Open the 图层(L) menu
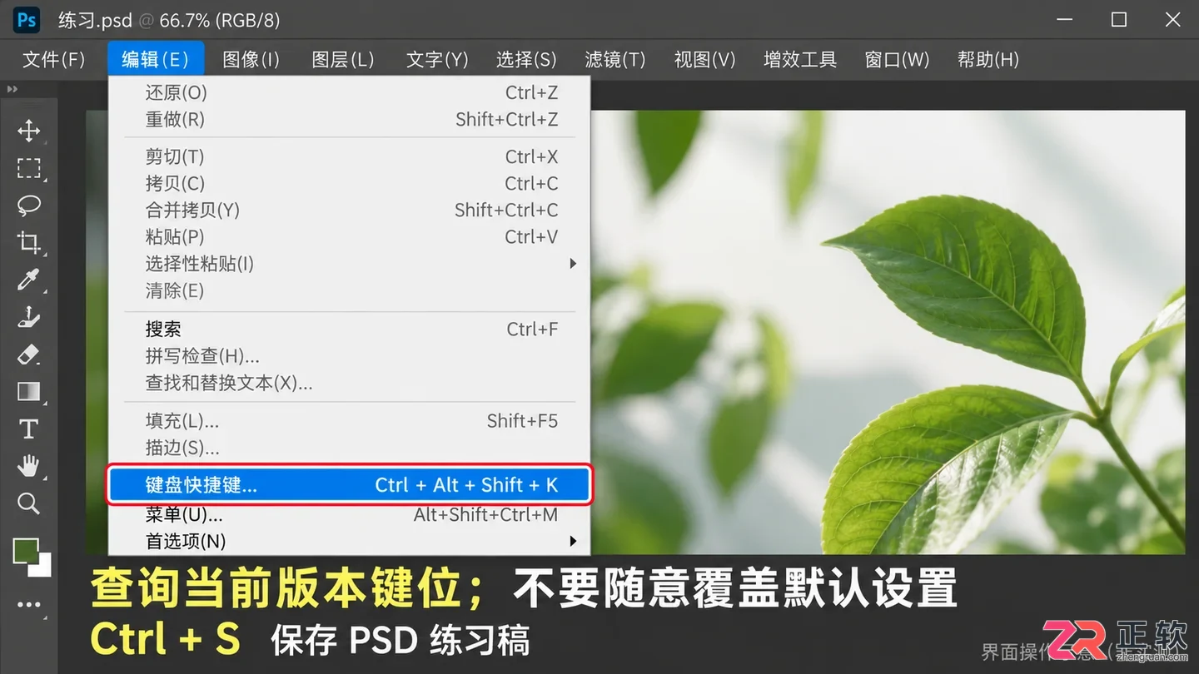 [x=343, y=60]
